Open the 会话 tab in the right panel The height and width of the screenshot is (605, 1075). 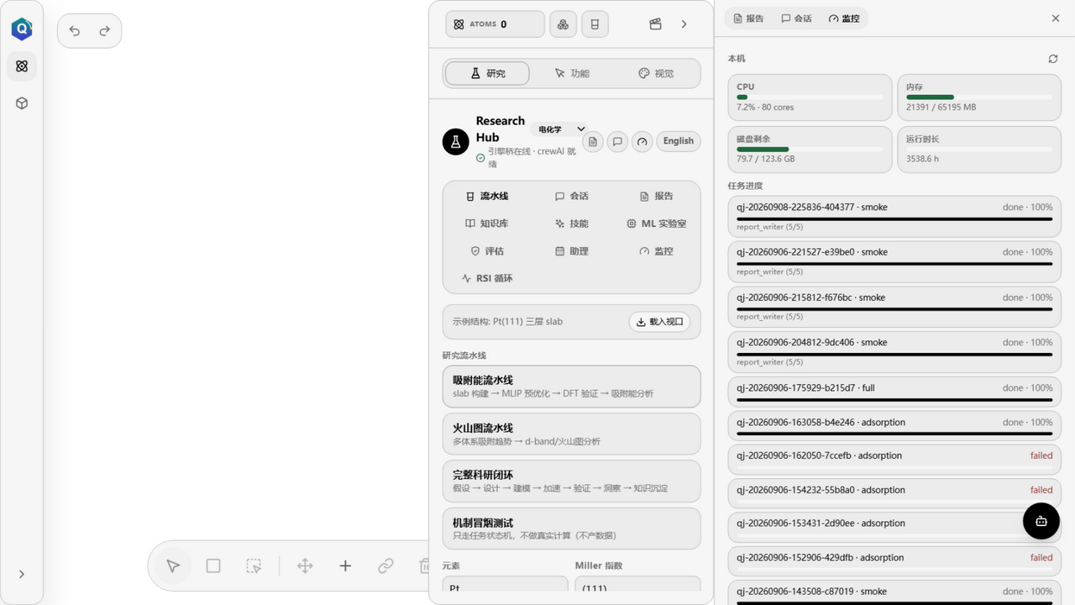(796, 18)
